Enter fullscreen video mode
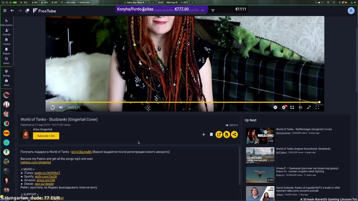 (x=317, y=107)
